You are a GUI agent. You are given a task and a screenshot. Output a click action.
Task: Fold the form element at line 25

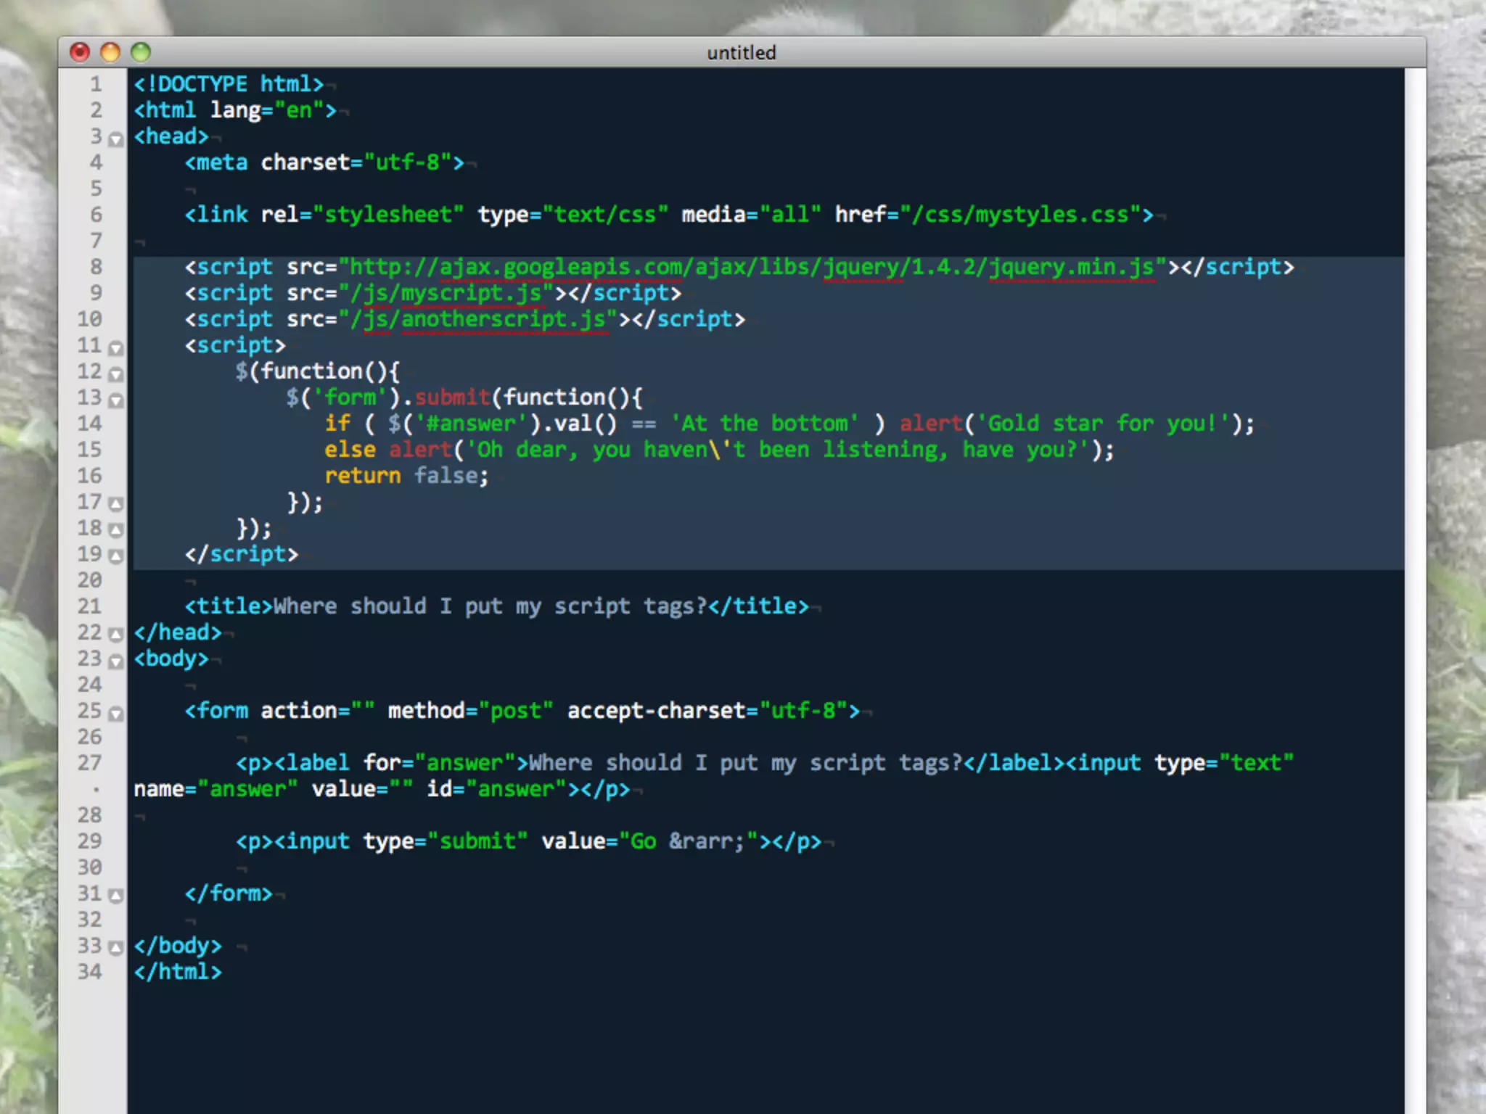(x=116, y=714)
